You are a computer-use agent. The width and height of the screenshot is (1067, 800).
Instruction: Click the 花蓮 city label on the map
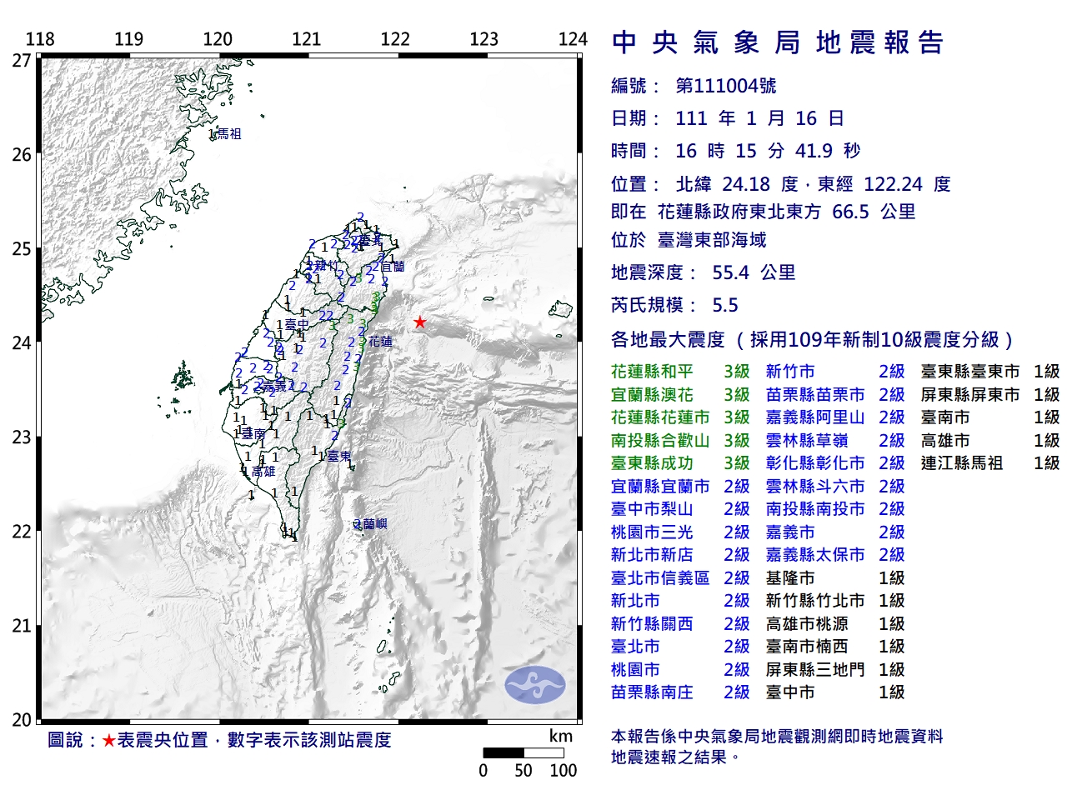click(x=380, y=342)
